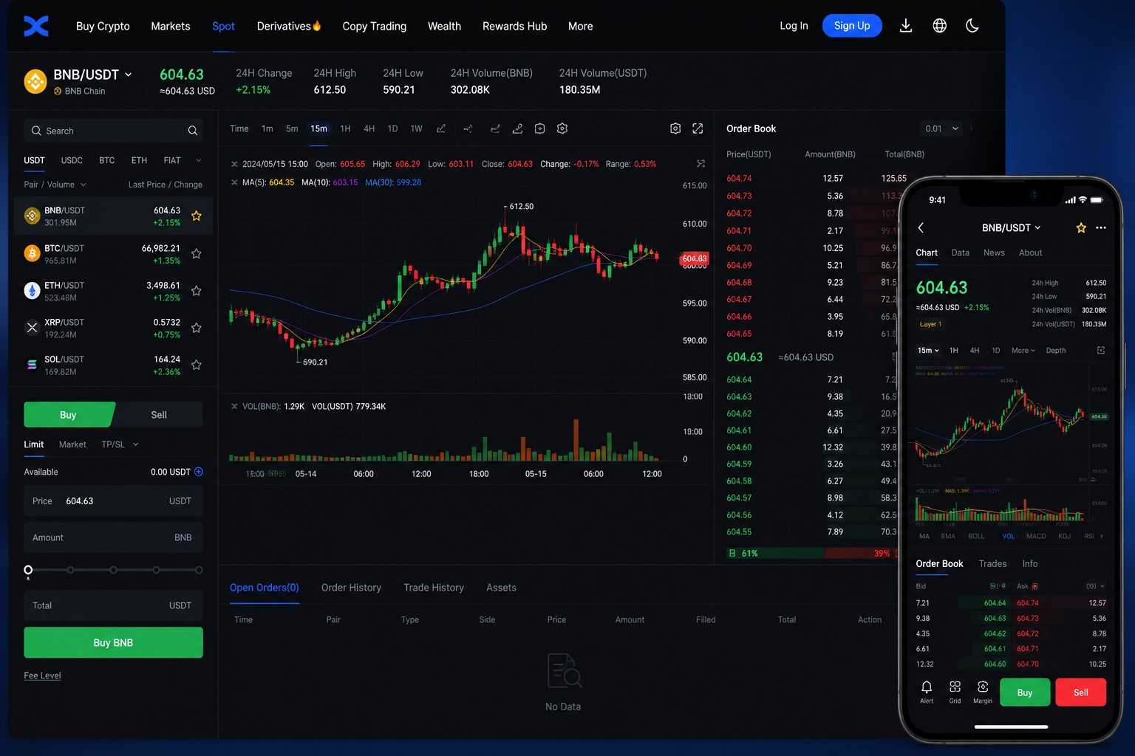Open the Copy Trading menu

coord(375,26)
